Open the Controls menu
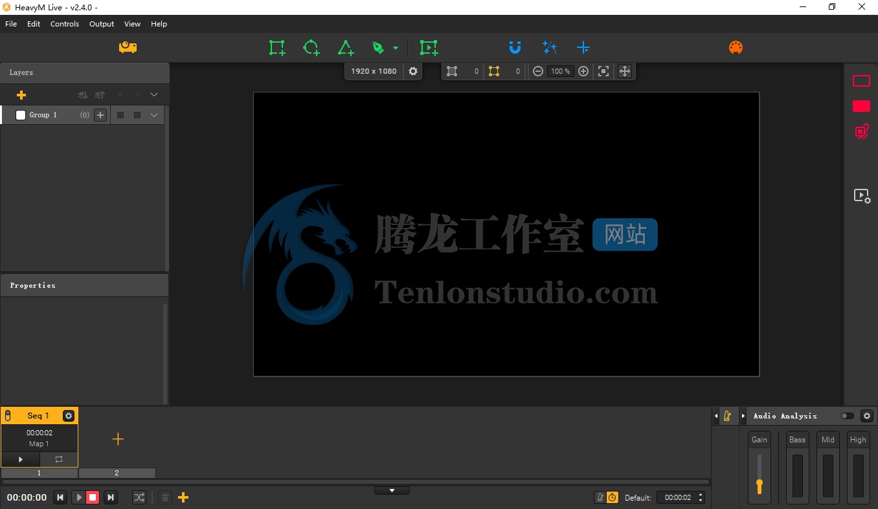The image size is (878, 509). tap(65, 24)
